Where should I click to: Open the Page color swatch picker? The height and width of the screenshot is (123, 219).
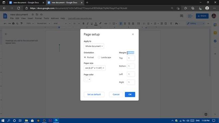[88, 79]
